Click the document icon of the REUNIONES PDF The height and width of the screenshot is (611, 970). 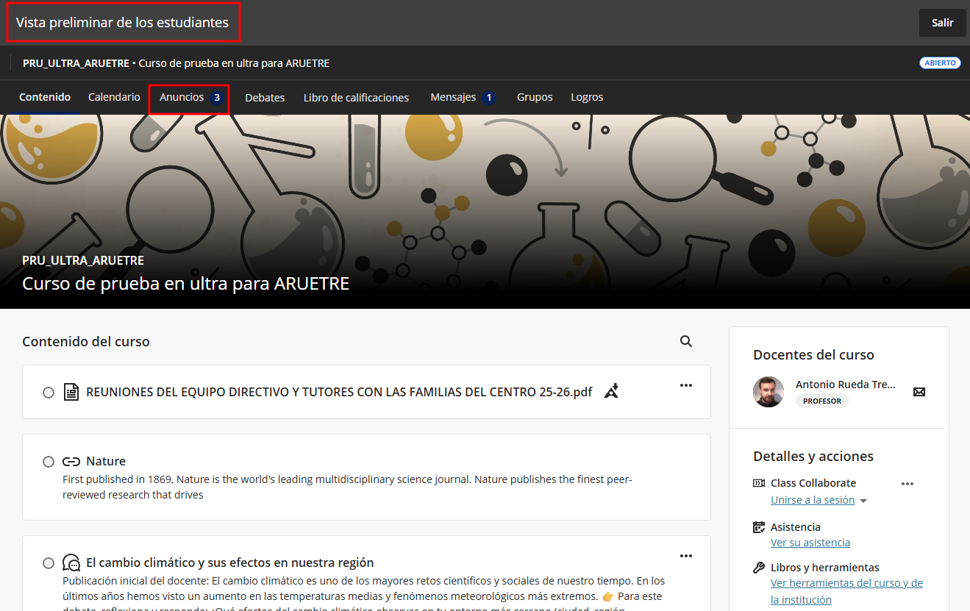tap(71, 392)
